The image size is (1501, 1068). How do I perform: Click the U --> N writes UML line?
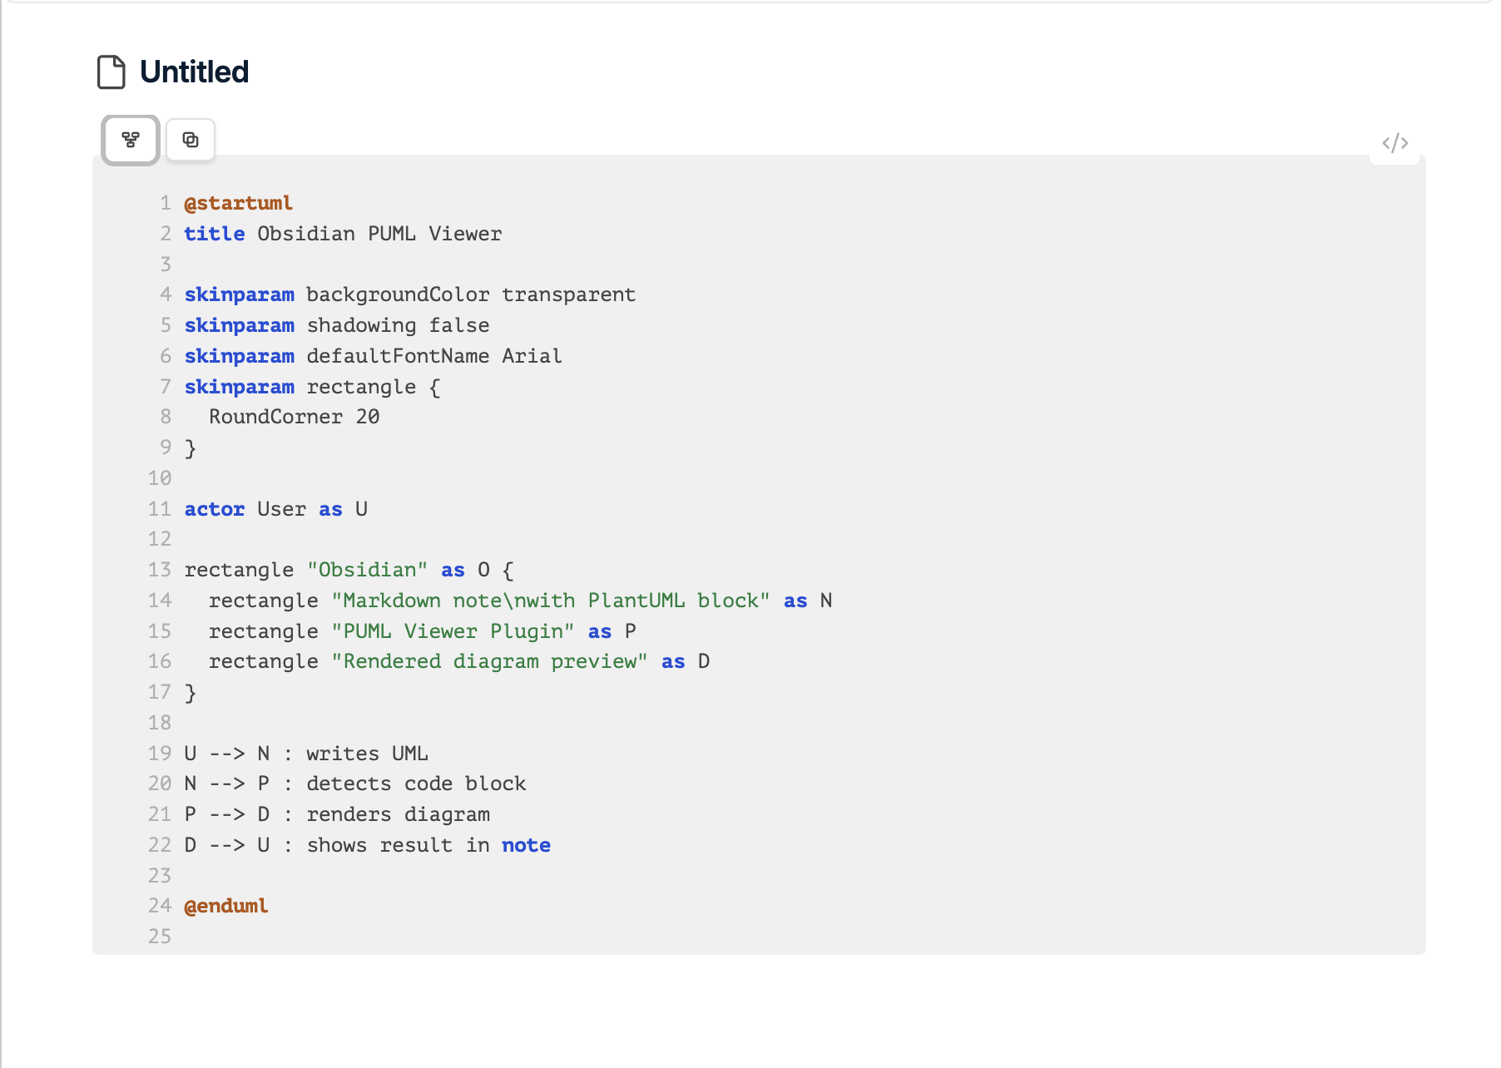(306, 754)
